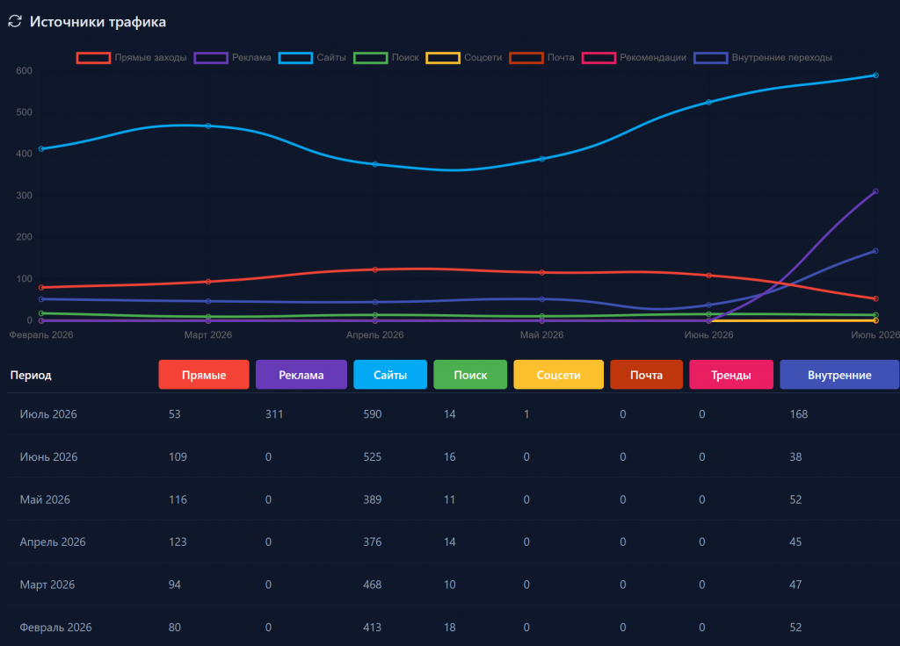Click the Сайты data point at Июнь 2026
The width and height of the screenshot is (900, 646).
[x=709, y=102]
